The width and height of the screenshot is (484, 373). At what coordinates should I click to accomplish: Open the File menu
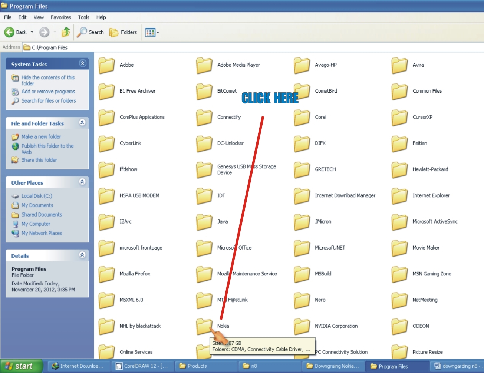point(8,17)
